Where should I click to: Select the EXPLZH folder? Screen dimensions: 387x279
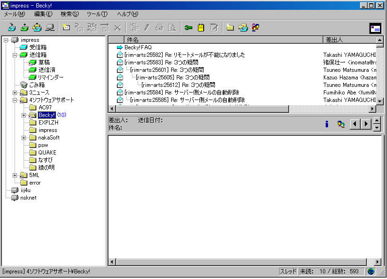point(49,123)
